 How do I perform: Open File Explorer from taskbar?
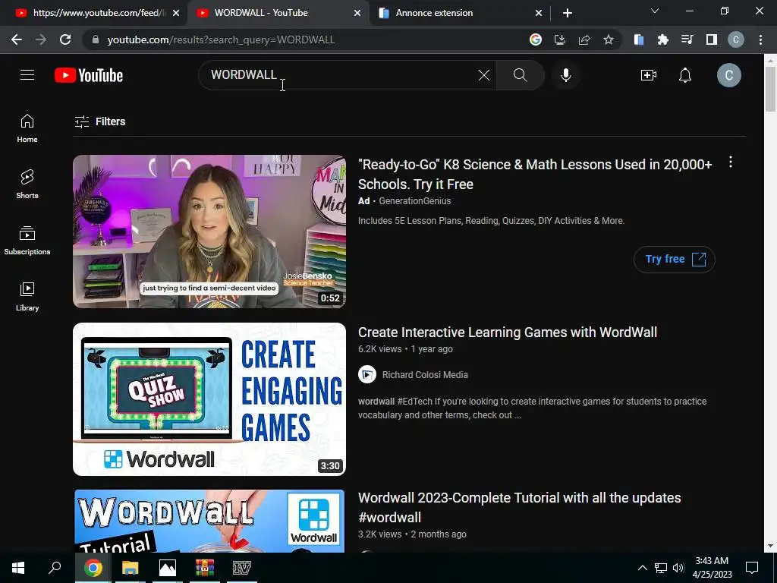pos(131,568)
